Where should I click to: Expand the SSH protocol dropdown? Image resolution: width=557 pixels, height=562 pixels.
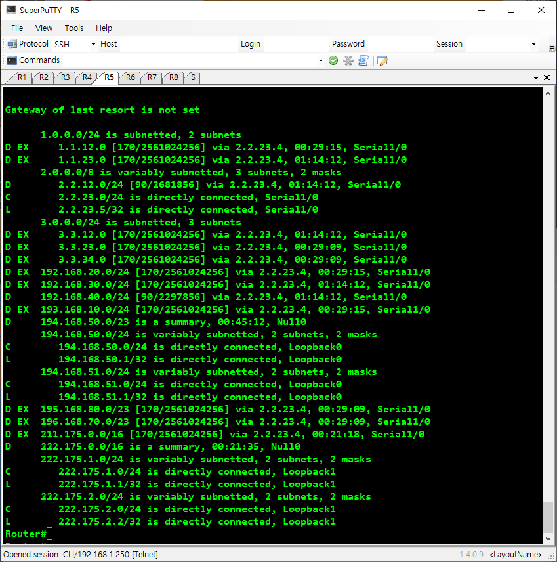93,44
